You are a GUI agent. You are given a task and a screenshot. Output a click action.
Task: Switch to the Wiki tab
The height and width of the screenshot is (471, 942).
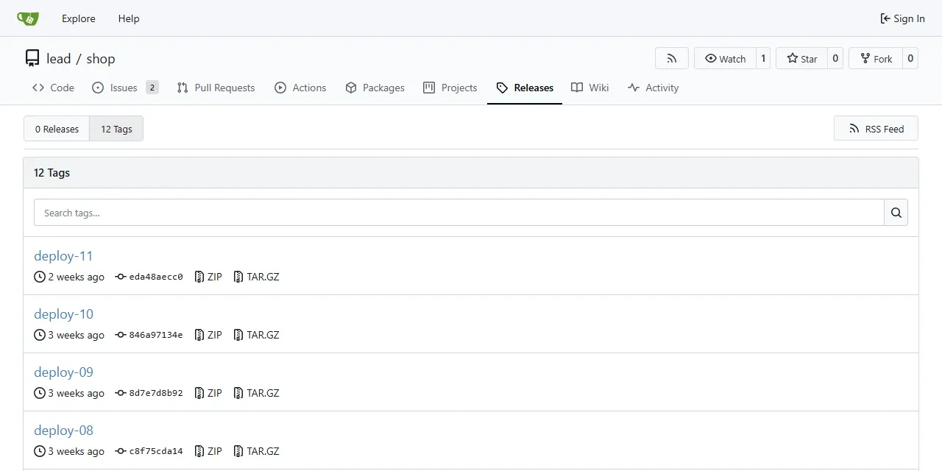(x=590, y=88)
